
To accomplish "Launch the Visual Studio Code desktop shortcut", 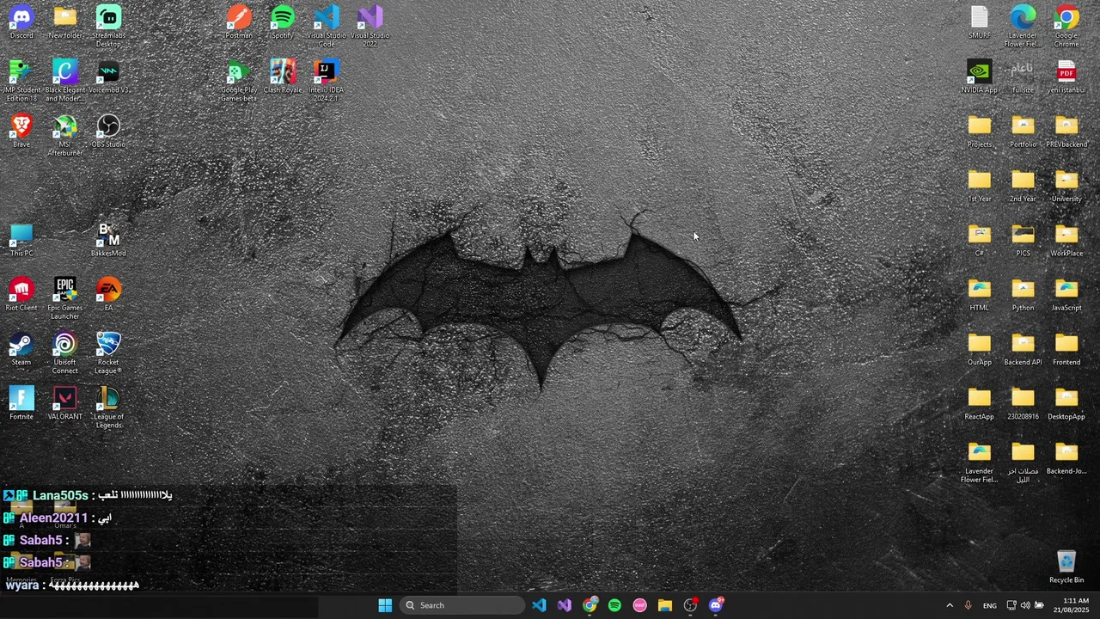I will coord(327,26).
